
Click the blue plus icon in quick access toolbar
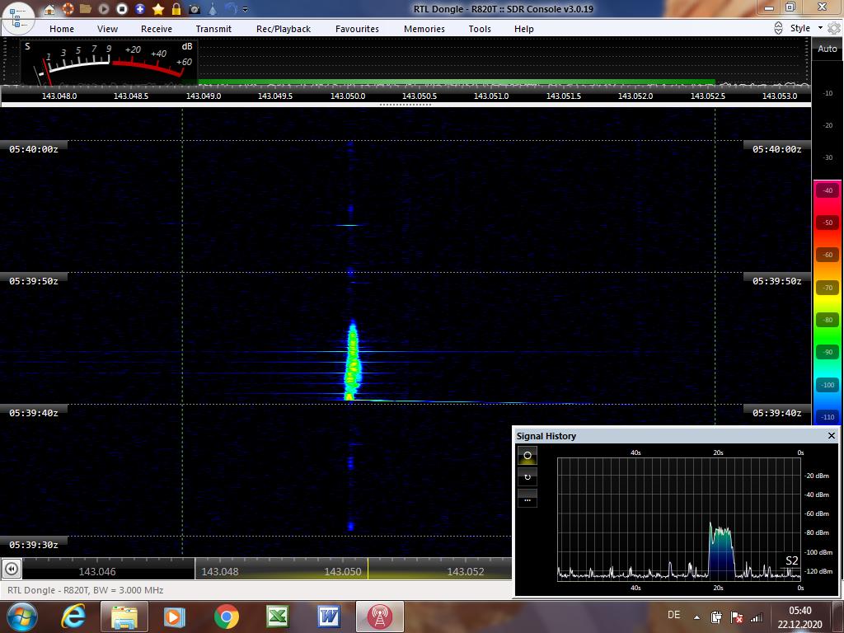(x=140, y=9)
